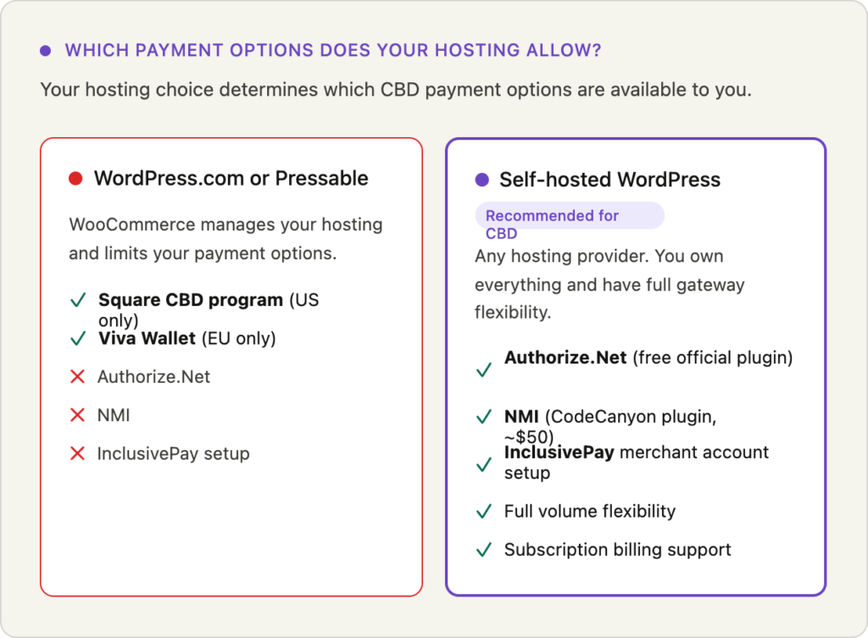Click the green checkmark beside Square CBD program
The width and height of the screenshot is (868, 638).
pyautogui.click(x=78, y=301)
